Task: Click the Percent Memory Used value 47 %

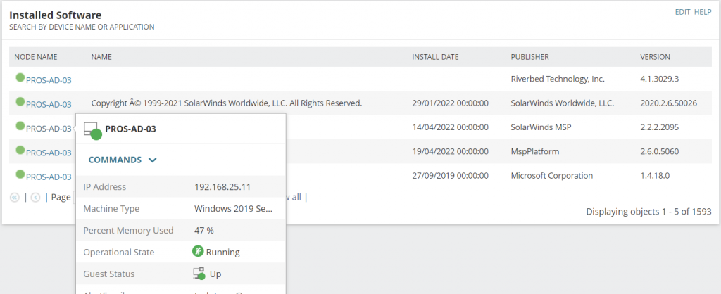Action: (204, 230)
